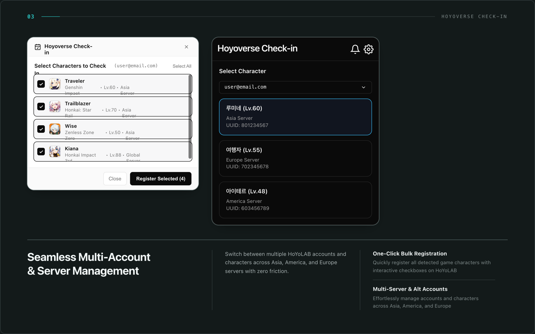Image resolution: width=535 pixels, height=334 pixels.
Task: Select the 아이테르 (Lv.48) America Server card
Action: (x=296, y=200)
